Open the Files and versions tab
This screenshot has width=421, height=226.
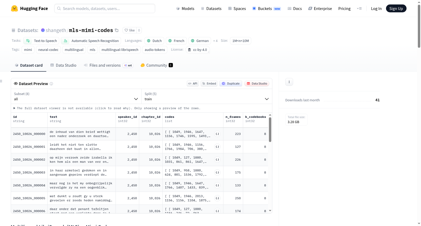pos(108,65)
